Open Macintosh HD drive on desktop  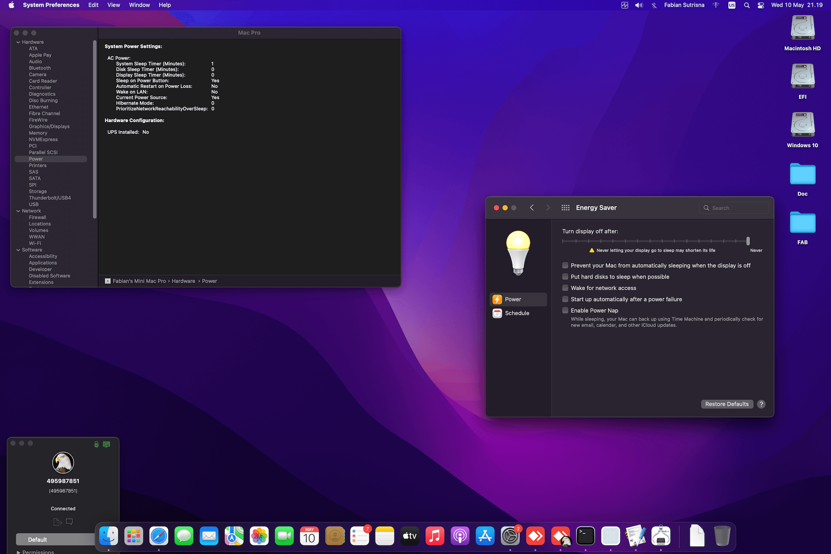coord(802,33)
